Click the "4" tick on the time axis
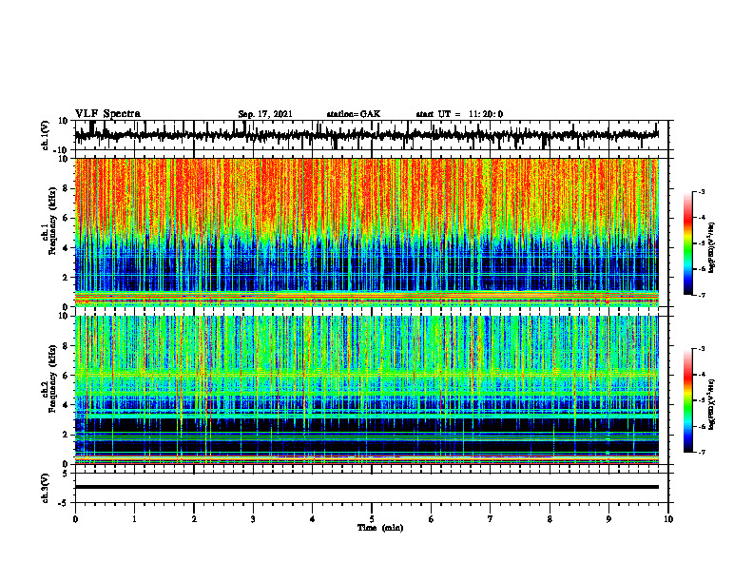 tap(313, 519)
